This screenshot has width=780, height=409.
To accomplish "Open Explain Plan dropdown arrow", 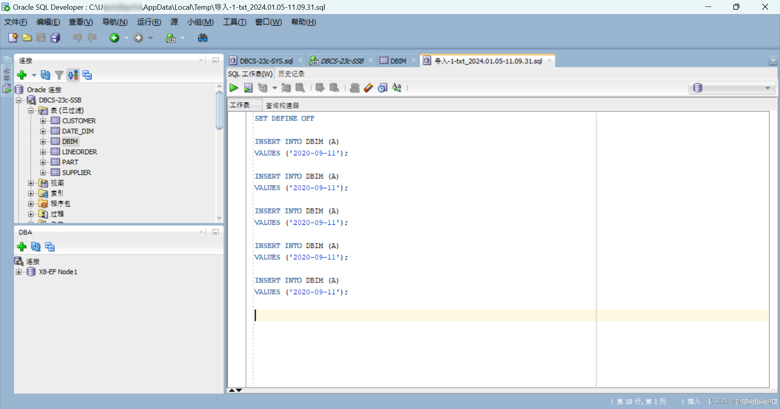I will pos(275,88).
